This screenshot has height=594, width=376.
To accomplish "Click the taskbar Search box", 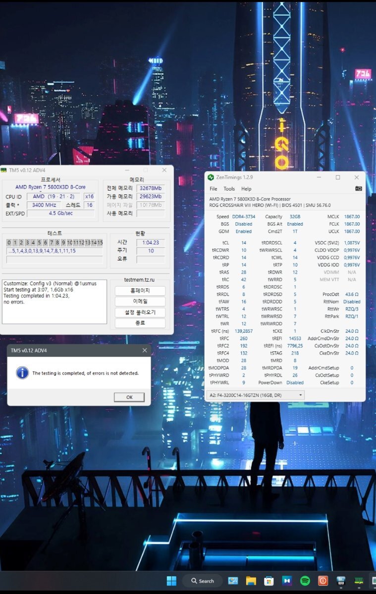I will tap(202, 581).
